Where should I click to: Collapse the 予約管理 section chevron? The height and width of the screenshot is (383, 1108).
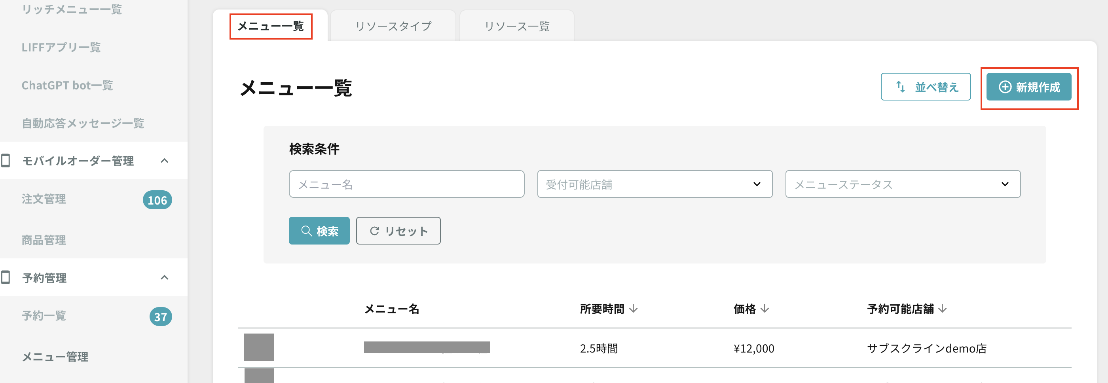tap(164, 277)
